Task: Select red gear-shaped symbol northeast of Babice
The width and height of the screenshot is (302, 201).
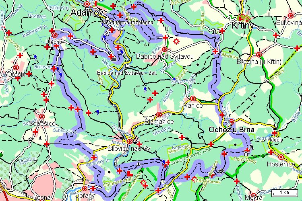Action: pos(176,41)
